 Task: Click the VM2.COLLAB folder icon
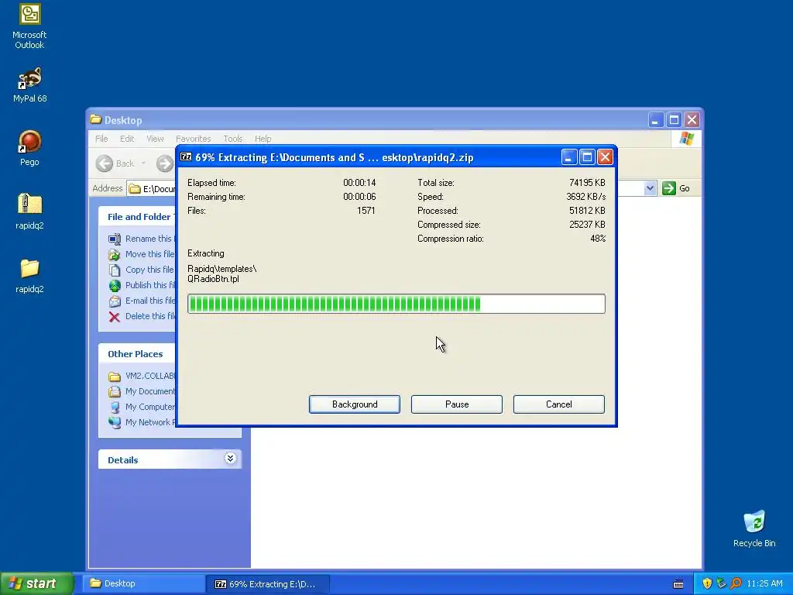pos(115,377)
